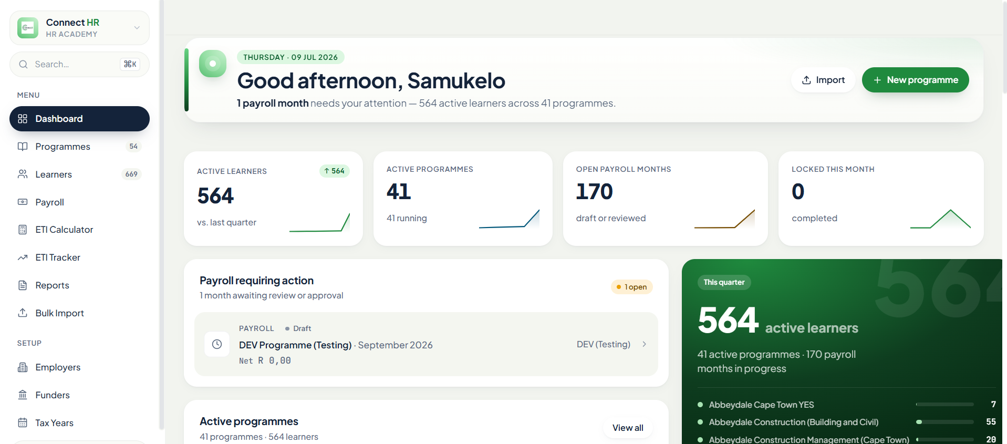Click Abbeydale Cape Town YES progress bar
This screenshot has width=1007, height=444.
pos(945,405)
